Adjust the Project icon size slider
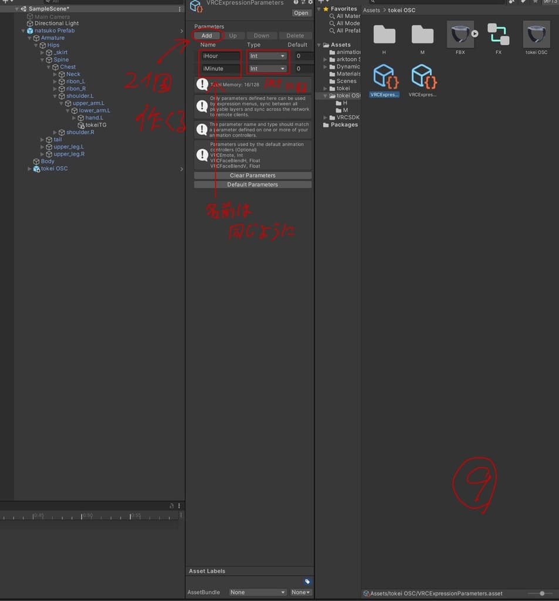This screenshot has height=601, width=559. (x=542, y=593)
